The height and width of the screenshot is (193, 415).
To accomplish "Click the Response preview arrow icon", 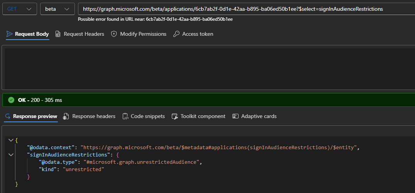I will coord(7,116).
